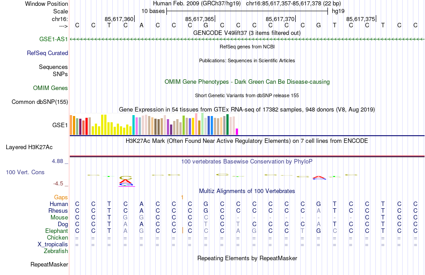Select the Mouse species label
Viewport: 425px width, 275px height.
(x=59, y=218)
